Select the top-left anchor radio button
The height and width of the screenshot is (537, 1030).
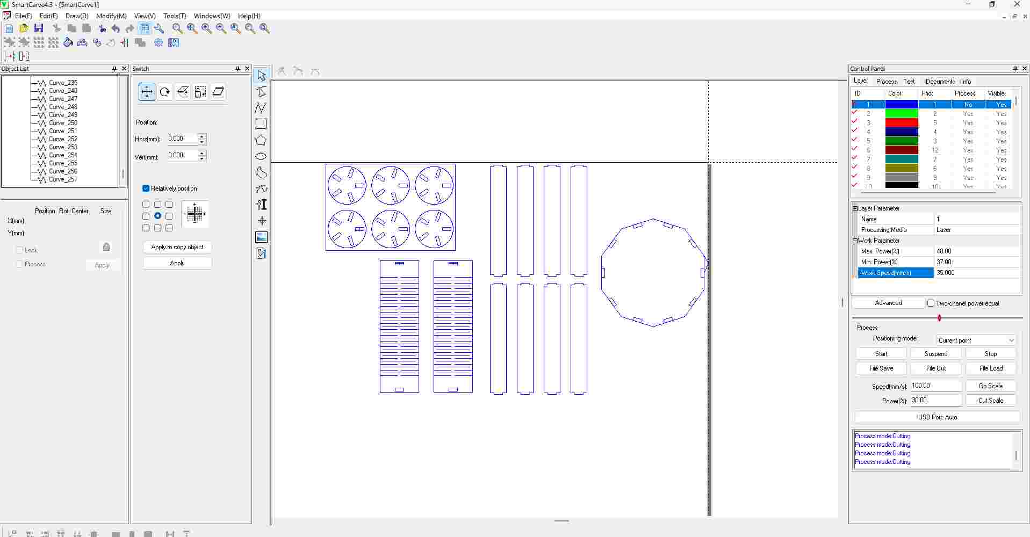click(146, 205)
